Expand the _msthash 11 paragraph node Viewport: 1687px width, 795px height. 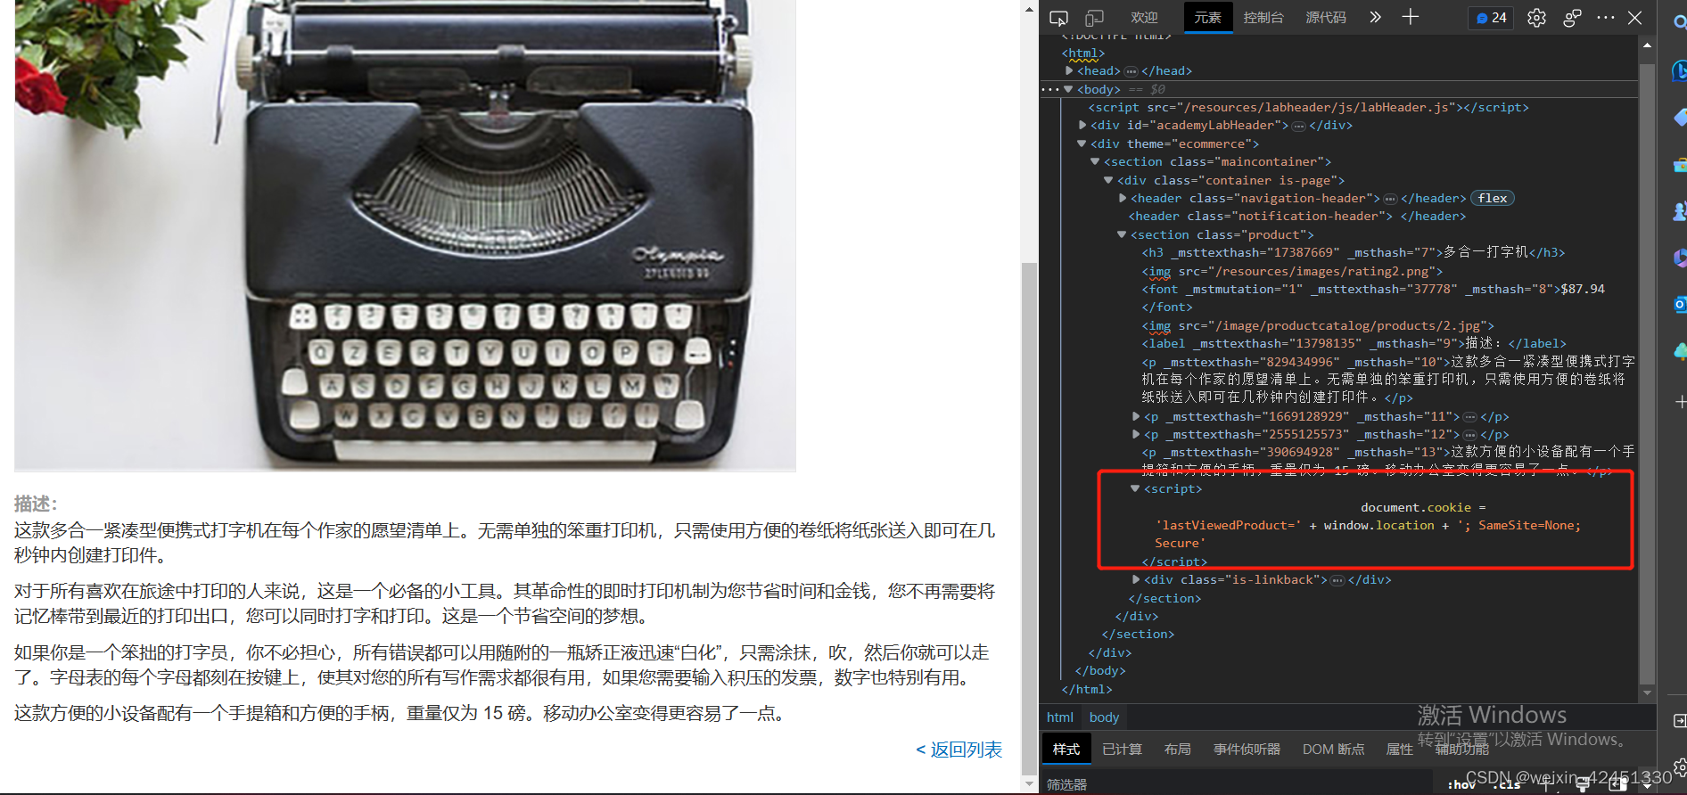[x=1136, y=416]
